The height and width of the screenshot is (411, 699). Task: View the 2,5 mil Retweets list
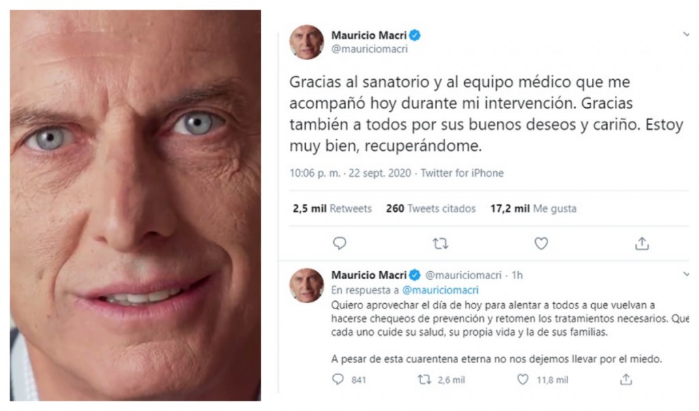pos(332,209)
